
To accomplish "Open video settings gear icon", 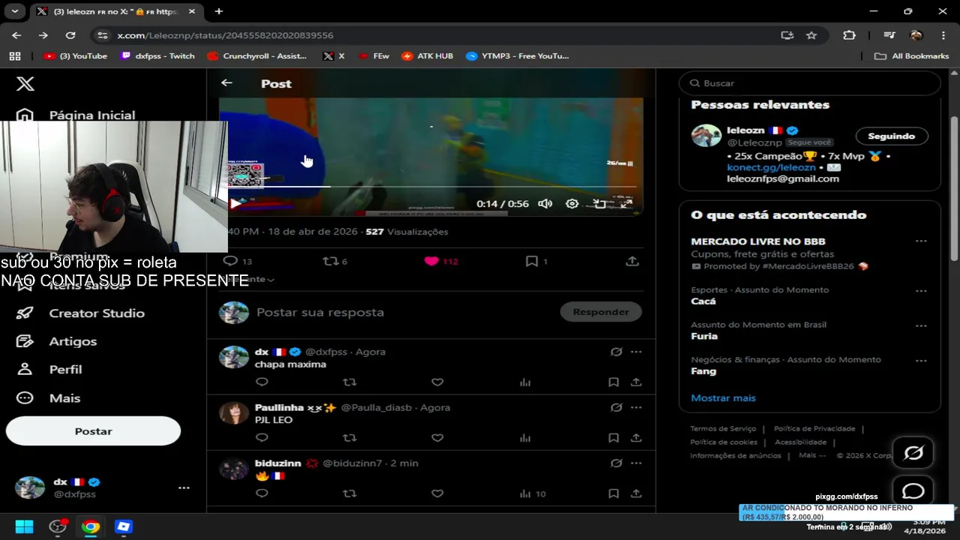I will 572,203.
